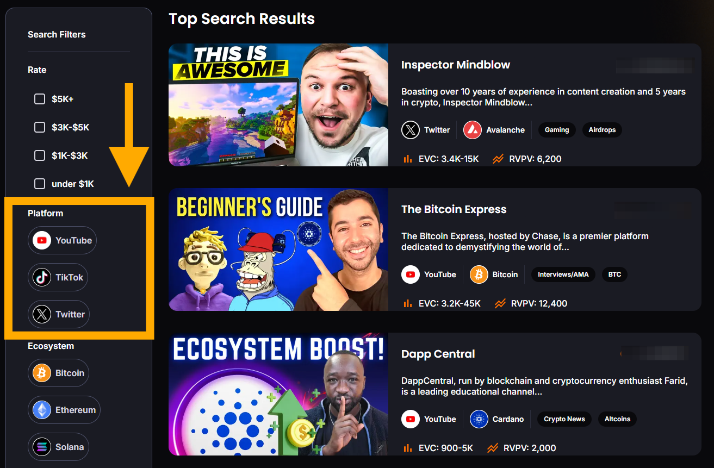Open the Interviews/AMA tag

point(563,274)
